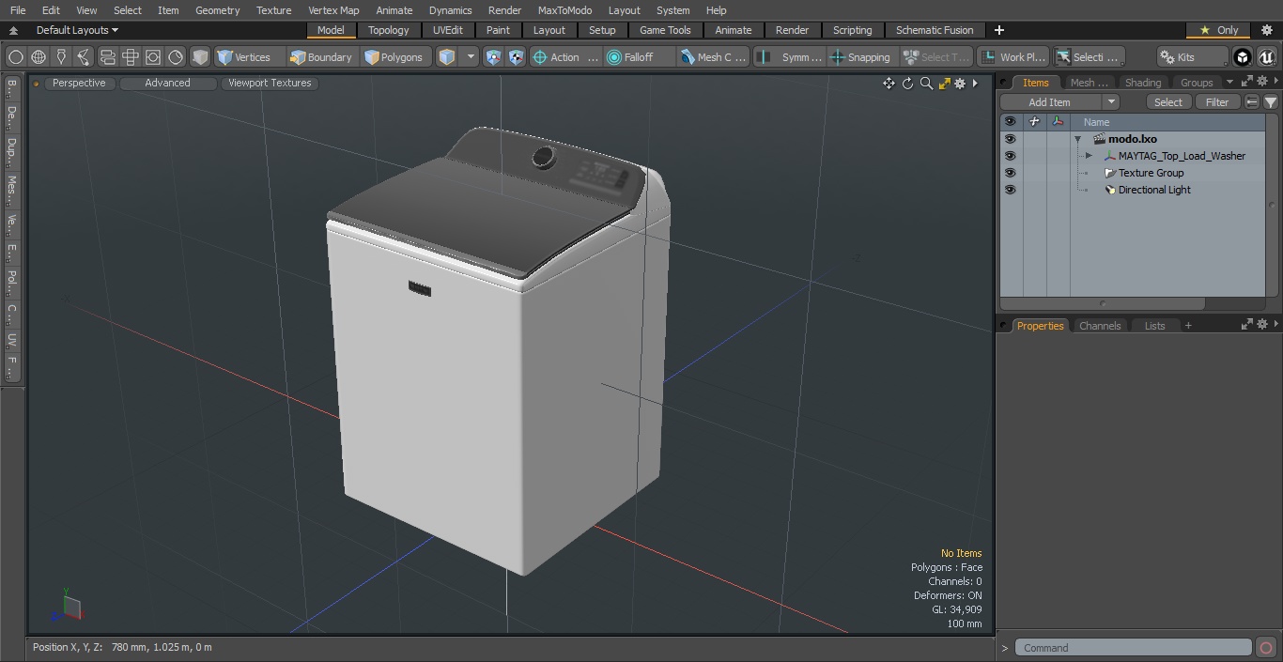Viewport: 1283px width, 662px height.
Task: Toggle visibility of Directional Light
Action: [x=1010, y=190]
